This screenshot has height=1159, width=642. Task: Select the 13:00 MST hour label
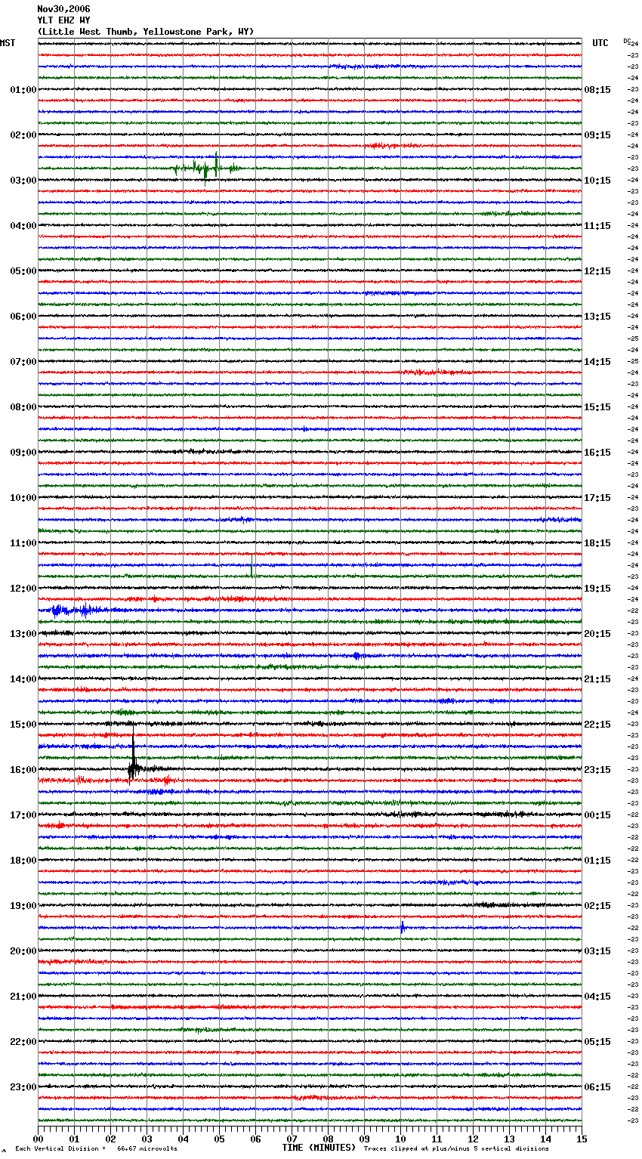(x=23, y=634)
